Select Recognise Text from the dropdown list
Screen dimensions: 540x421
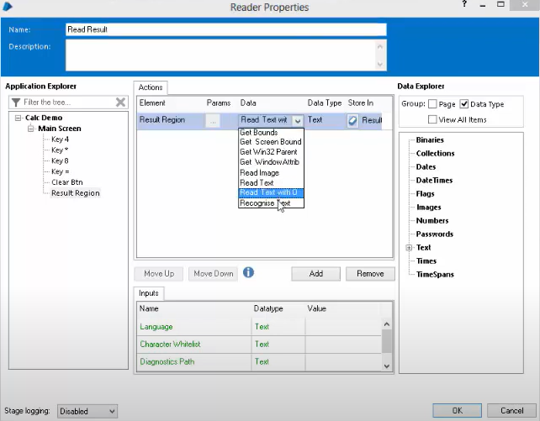point(265,203)
